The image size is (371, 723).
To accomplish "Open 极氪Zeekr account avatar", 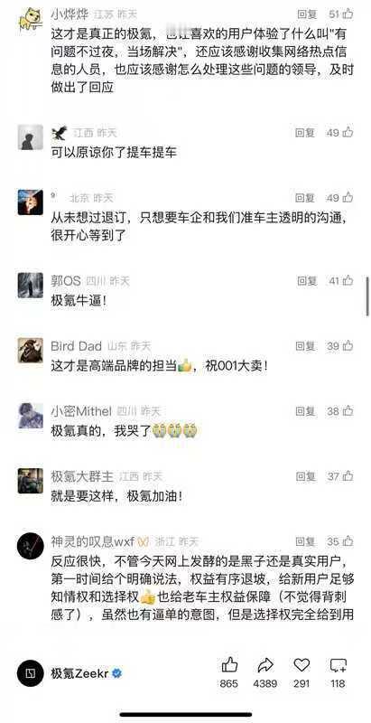I will pos(31,673).
